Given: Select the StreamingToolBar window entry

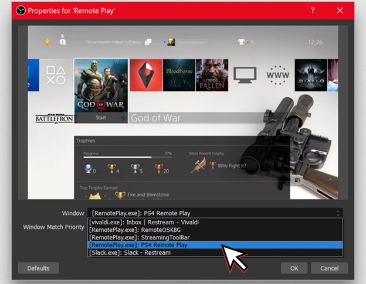Looking at the screenshot, I should click(215, 237).
